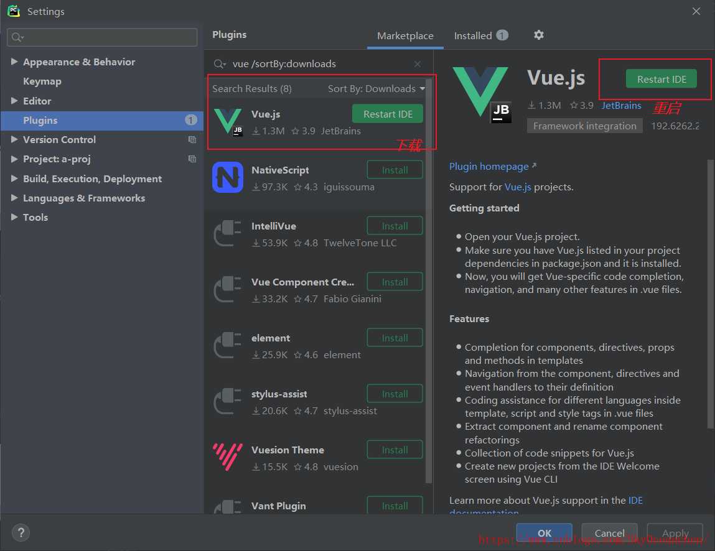Click the Framework integration tag
This screenshot has width=715, height=551.
click(x=584, y=126)
